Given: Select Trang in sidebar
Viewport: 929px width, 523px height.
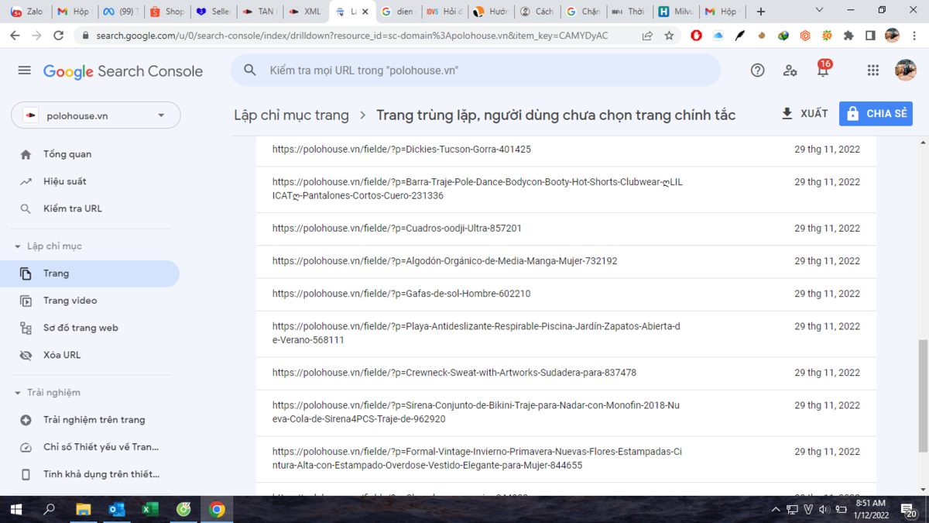Looking at the screenshot, I should pos(90,274).
